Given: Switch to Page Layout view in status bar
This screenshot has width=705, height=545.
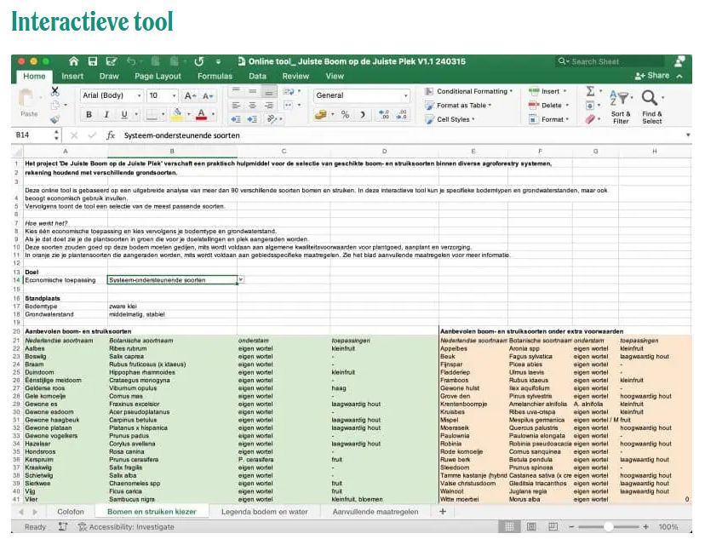Looking at the screenshot, I should (531, 526).
